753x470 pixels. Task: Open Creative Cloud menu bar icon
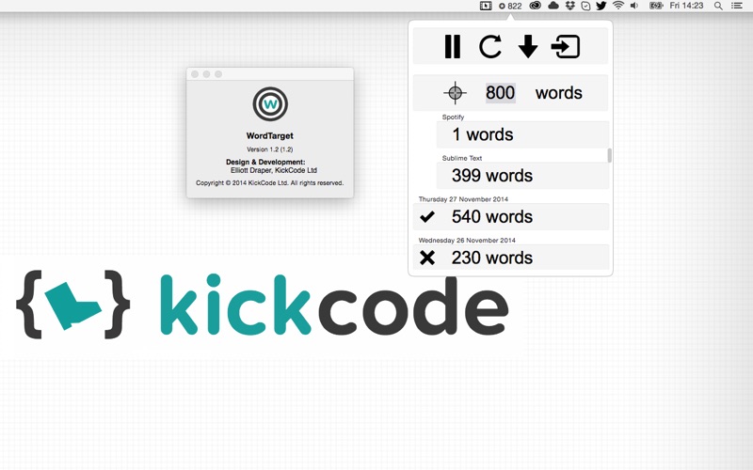pyautogui.click(x=536, y=6)
